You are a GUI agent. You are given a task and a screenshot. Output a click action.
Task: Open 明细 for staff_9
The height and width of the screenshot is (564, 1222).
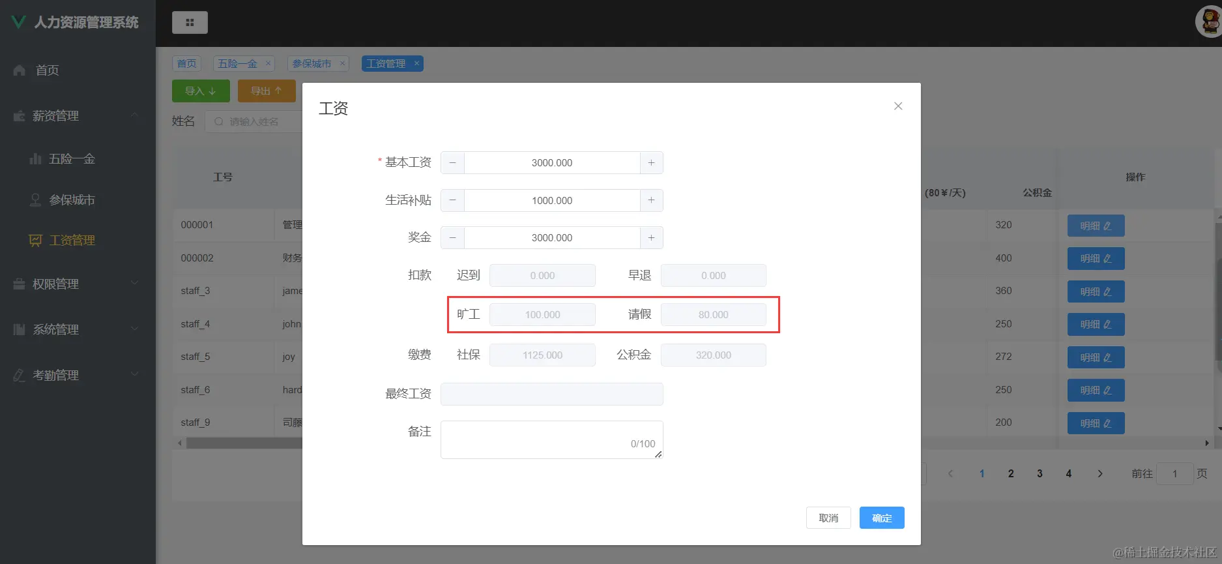click(x=1096, y=423)
